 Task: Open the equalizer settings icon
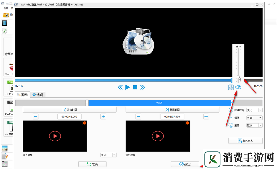point(231,87)
